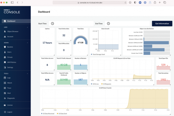
Task: Click the Start Time clock icon
Action: coord(52,24)
